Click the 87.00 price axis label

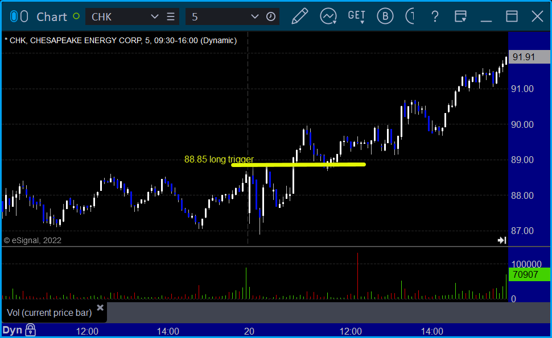point(522,231)
